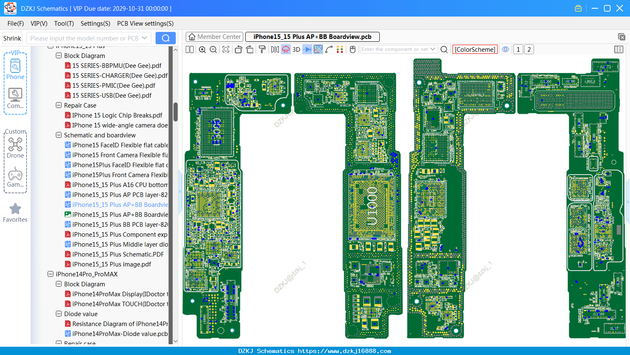
Task: Collapse the top Block Diagram folder
Action: point(59,55)
